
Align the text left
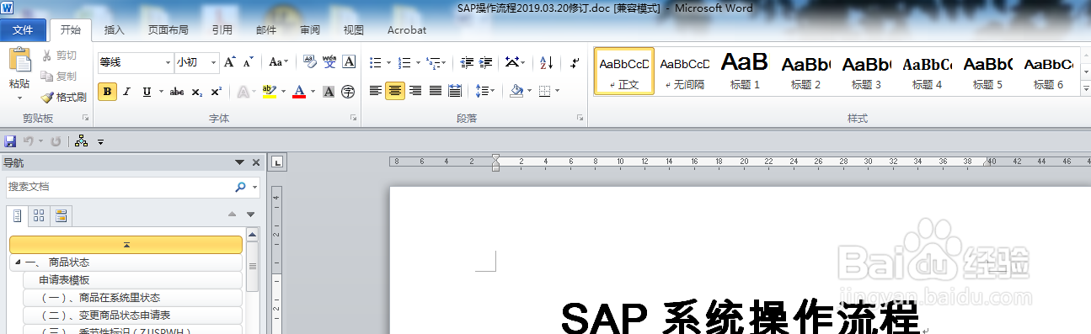[x=376, y=91]
